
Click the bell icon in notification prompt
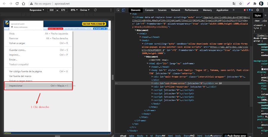(12, 27)
